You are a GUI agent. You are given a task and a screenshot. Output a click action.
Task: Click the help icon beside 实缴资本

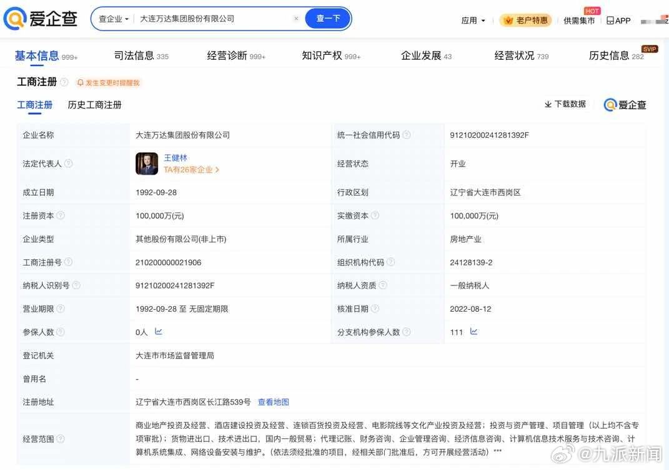click(375, 216)
